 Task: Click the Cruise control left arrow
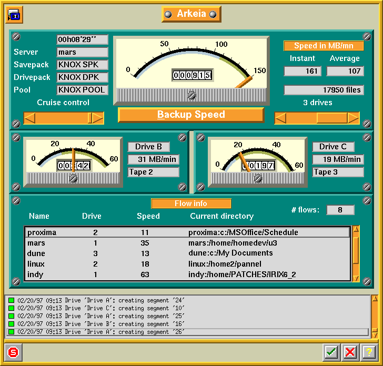(30, 118)
